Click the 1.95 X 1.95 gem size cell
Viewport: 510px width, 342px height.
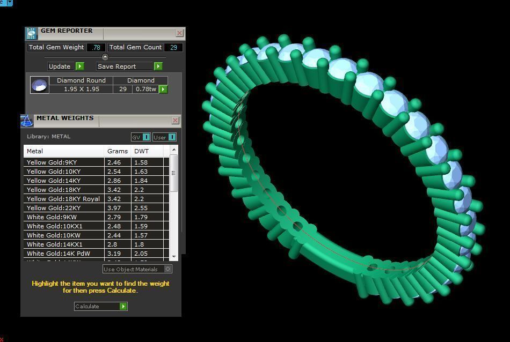(x=81, y=89)
